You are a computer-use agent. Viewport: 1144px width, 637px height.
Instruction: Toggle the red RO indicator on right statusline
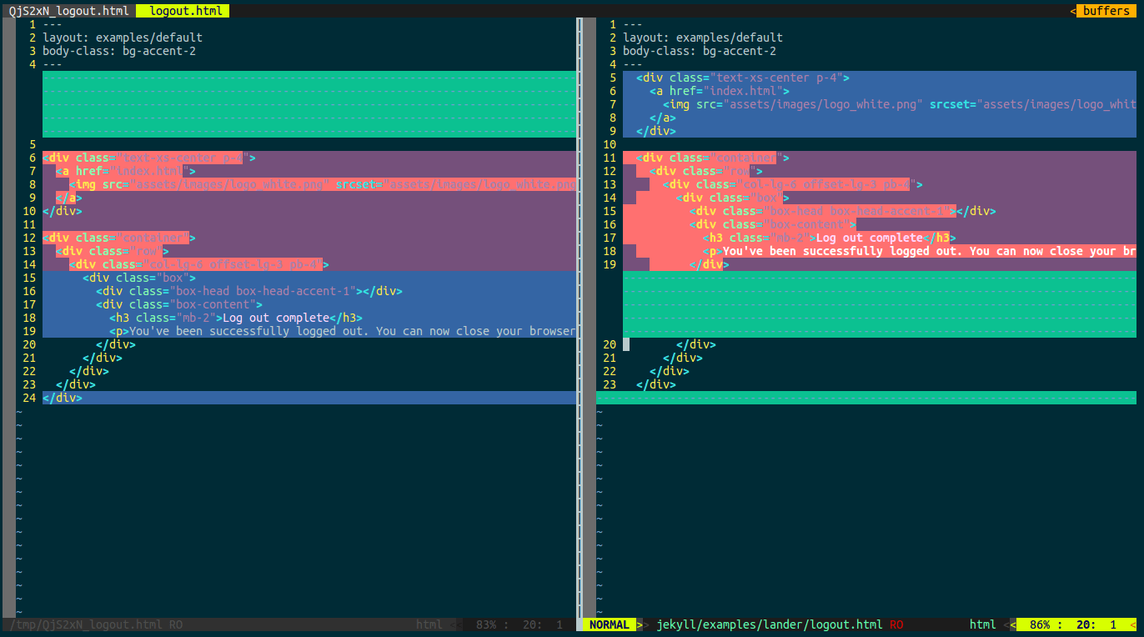896,624
